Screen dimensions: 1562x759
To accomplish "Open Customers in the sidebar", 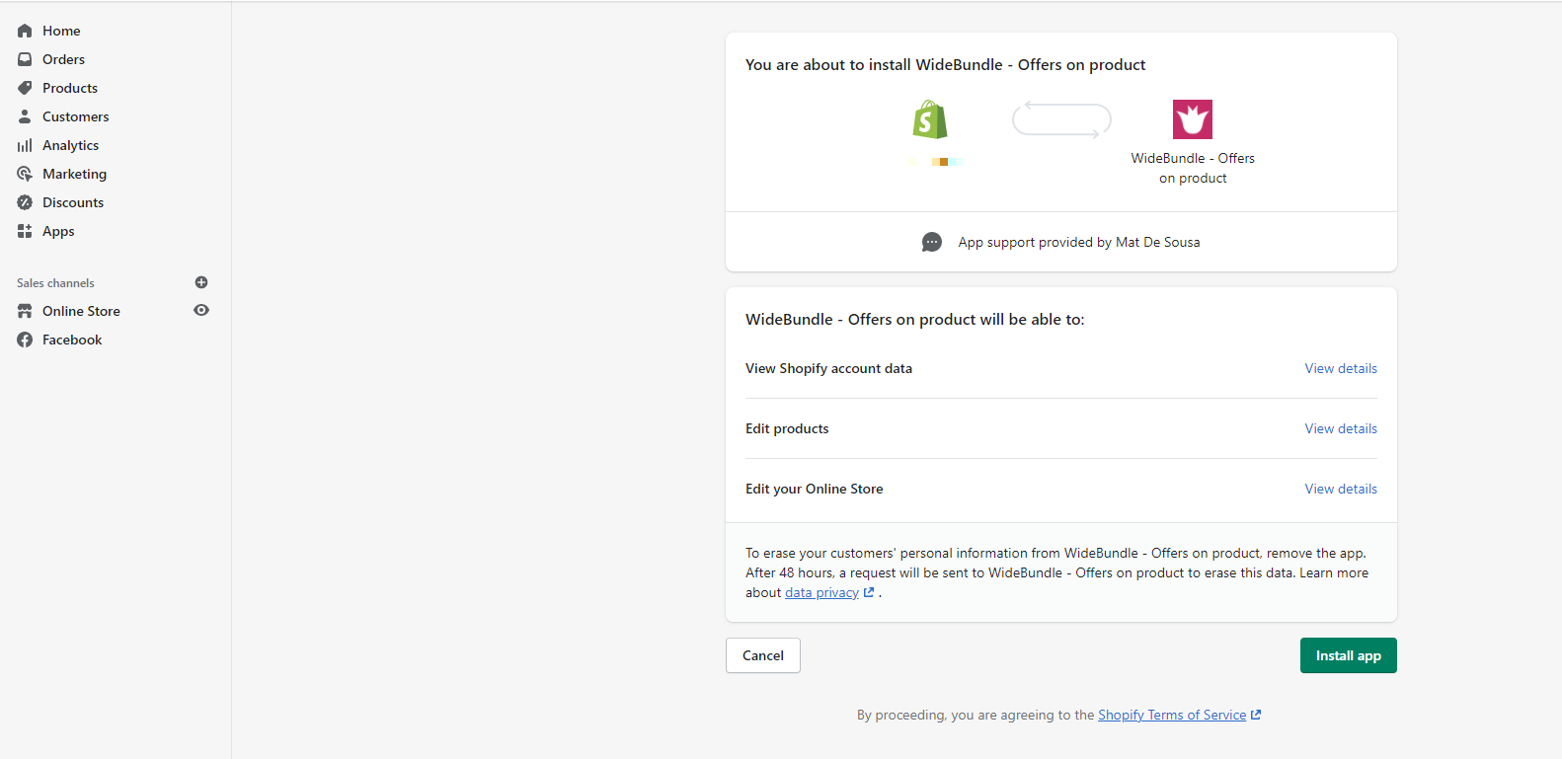I will coord(76,116).
